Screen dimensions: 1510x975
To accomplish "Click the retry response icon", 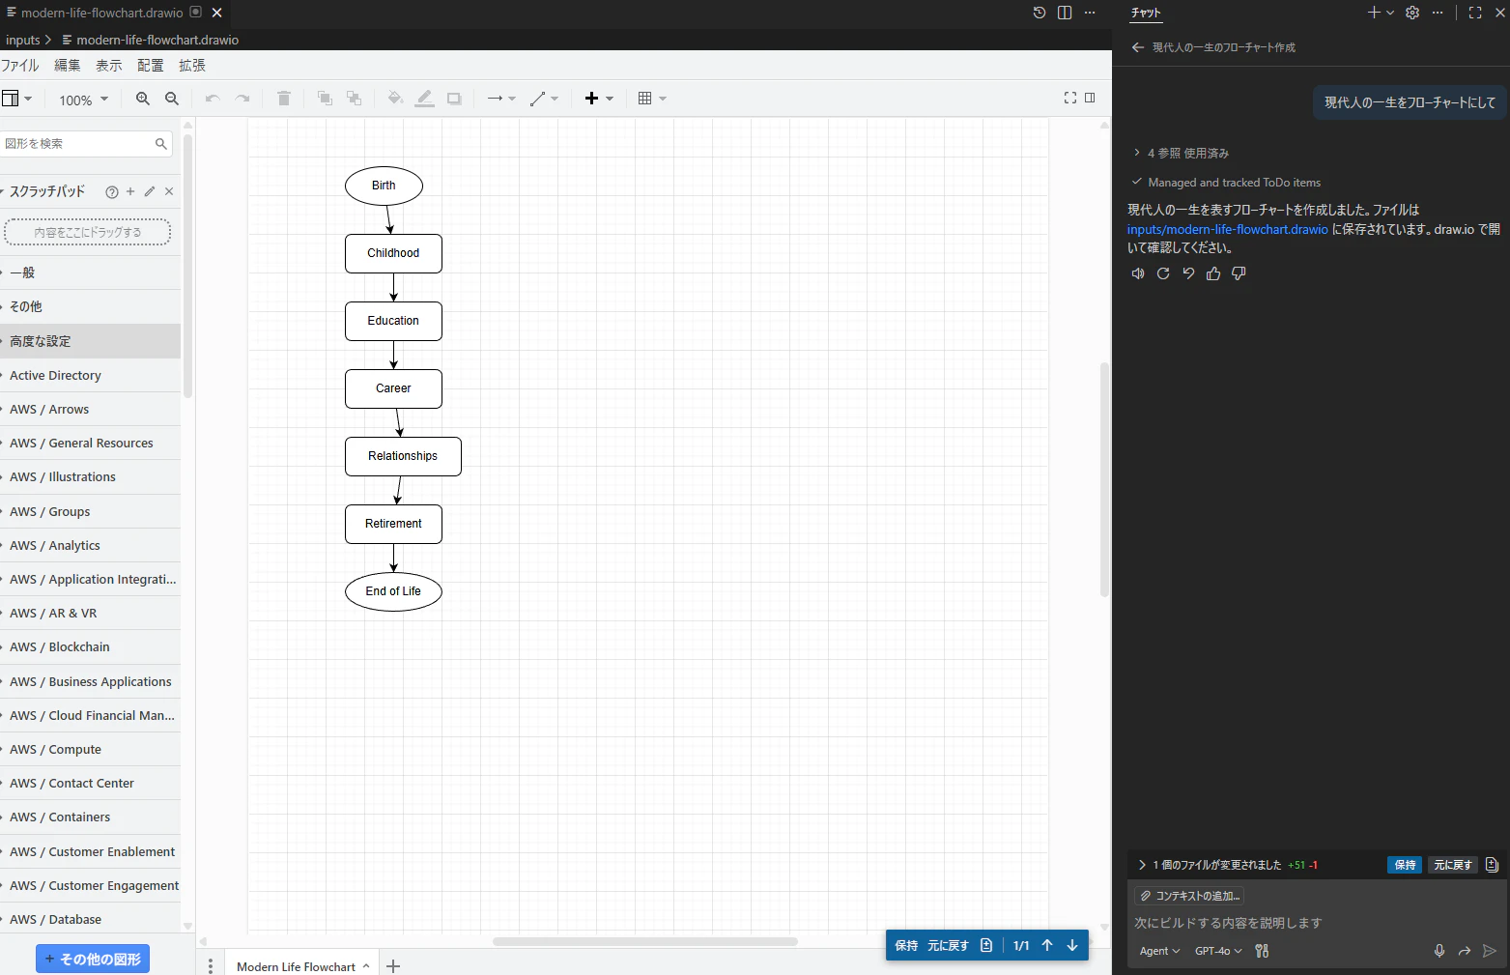I will [x=1163, y=273].
